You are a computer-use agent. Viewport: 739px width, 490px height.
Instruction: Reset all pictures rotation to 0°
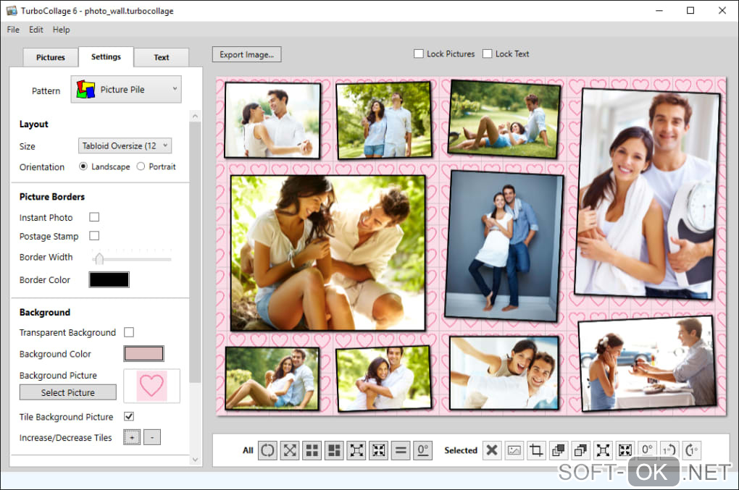click(423, 450)
